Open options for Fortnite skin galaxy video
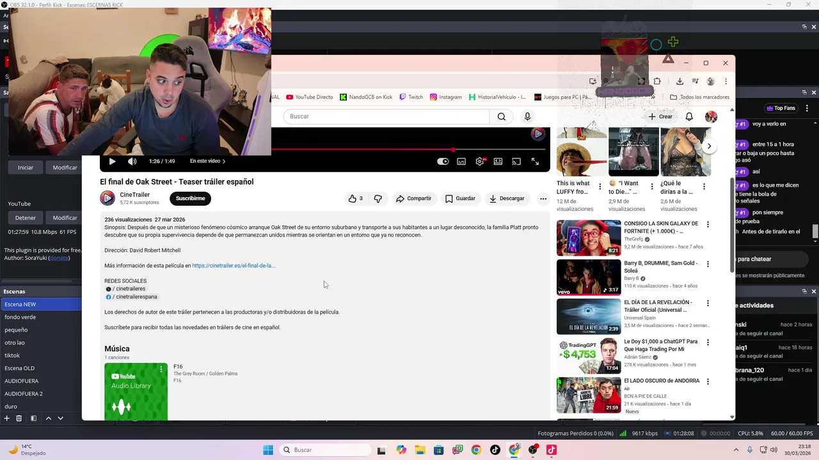 708,224
